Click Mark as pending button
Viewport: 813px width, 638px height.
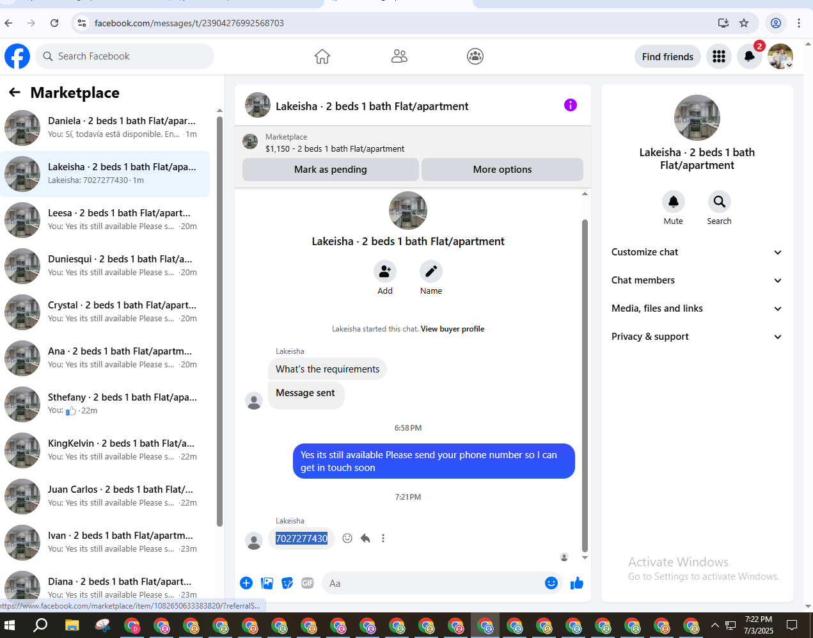(x=331, y=170)
